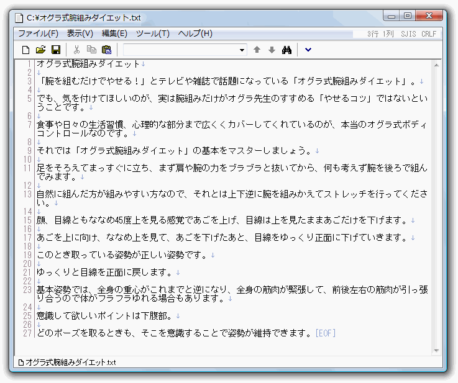Click line number 13 in gutter
Screen dimensions: 458x383
27,194
